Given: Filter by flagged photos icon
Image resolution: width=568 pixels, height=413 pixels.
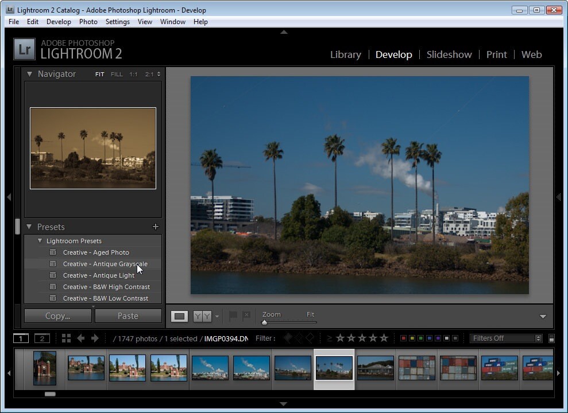Looking at the screenshot, I should (288, 338).
